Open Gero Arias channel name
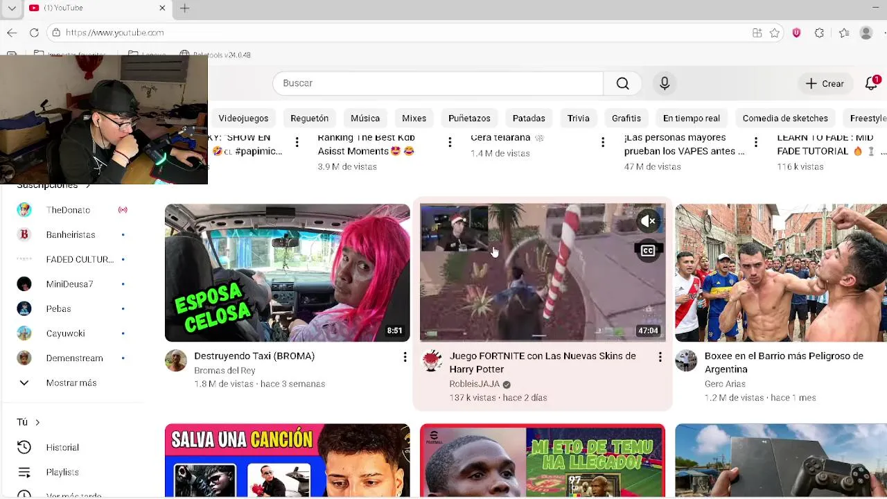 tap(725, 384)
